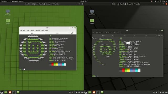Close first tab in LMDE terminal
The height and width of the screenshot is (94, 168).
tap(113, 36)
